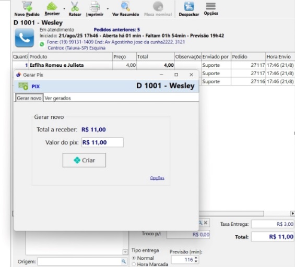
Task: Expand the Imprimir dropdown arrow
Action: pos(108,9)
